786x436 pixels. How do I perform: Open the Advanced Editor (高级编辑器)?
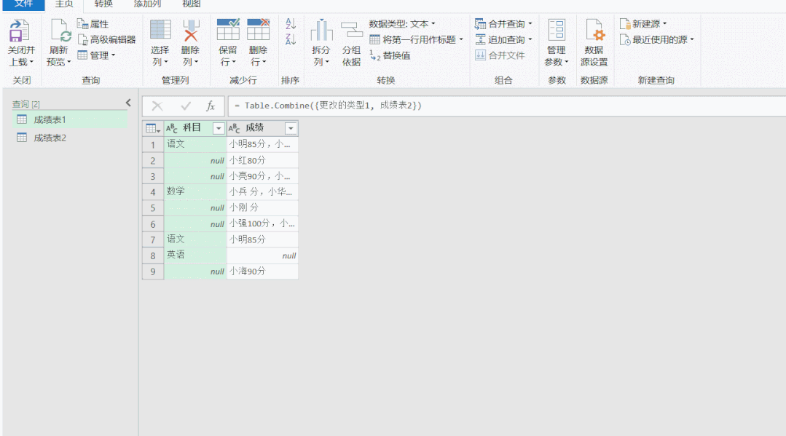pos(106,39)
